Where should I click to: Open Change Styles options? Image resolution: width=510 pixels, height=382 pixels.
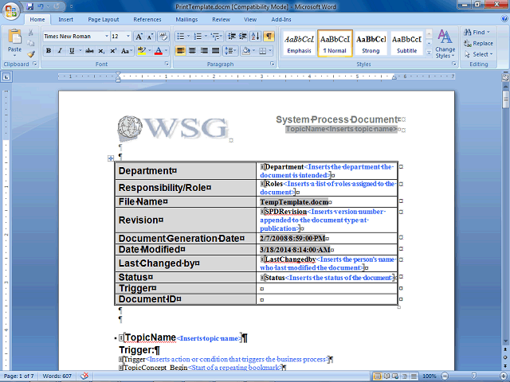pyautogui.click(x=445, y=44)
